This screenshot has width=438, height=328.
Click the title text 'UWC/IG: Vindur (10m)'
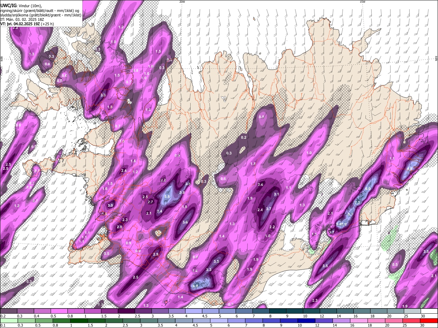pyautogui.click(x=21, y=5)
